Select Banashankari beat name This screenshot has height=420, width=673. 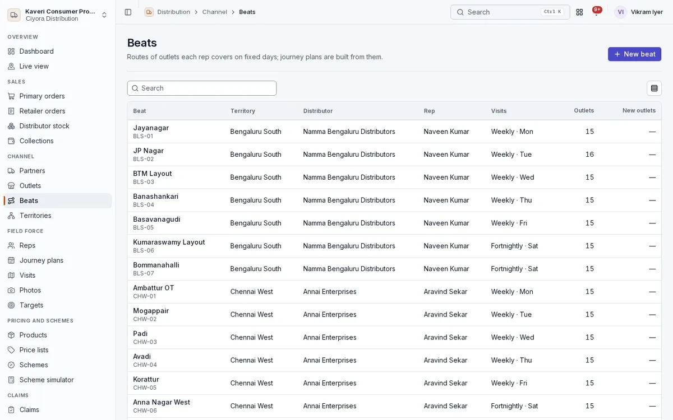tap(156, 197)
